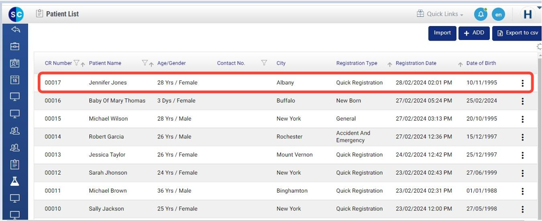
Task: Click the Accident And Emergency cell
Action: click(x=353, y=137)
